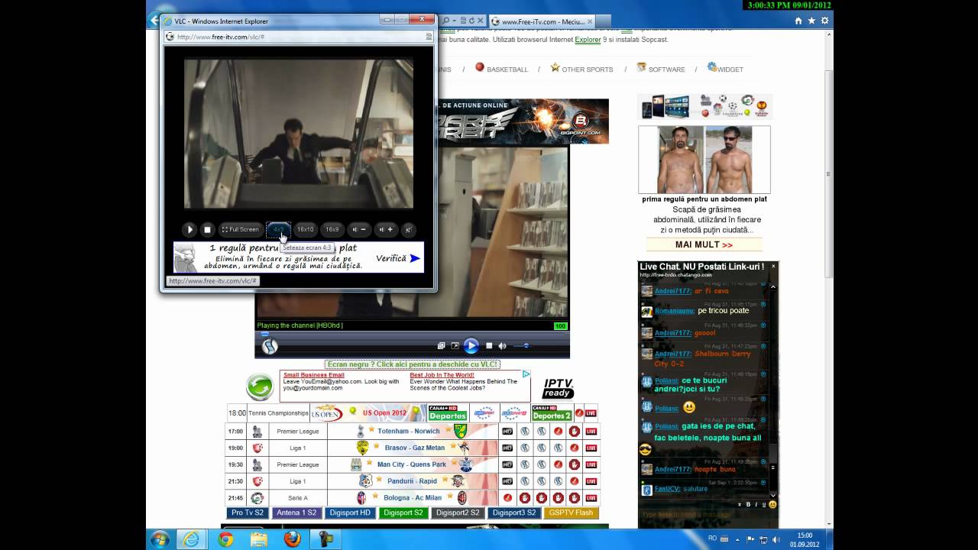The image size is (978, 550).
Task: Stop playback in VLC popup window
Action: (207, 229)
